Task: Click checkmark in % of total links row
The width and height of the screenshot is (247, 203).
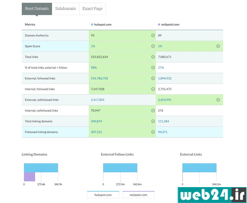Action: coord(153,68)
